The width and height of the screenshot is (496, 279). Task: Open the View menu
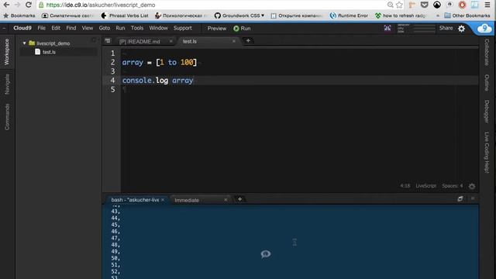88,28
